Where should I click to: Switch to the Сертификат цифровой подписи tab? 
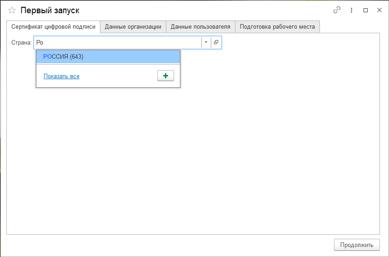click(53, 27)
